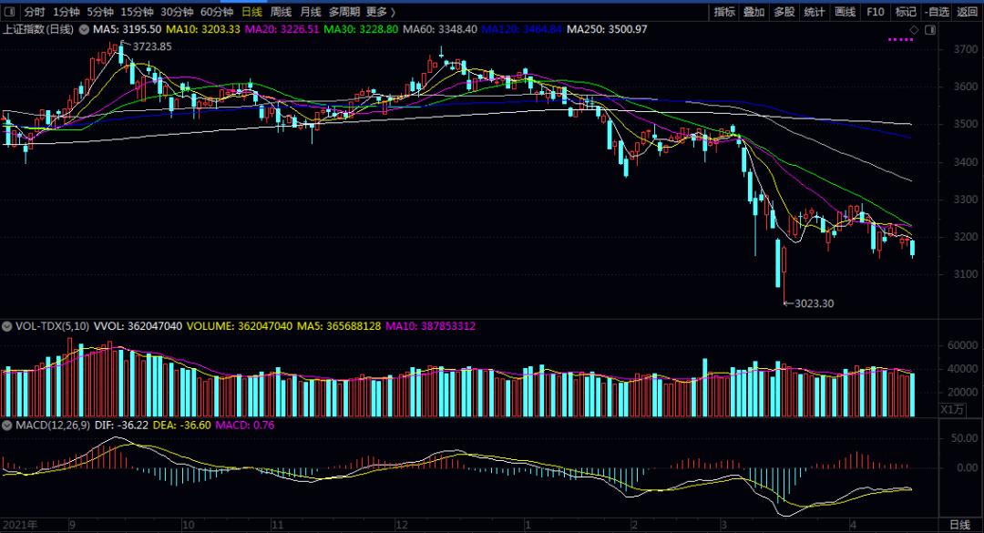Click MA120: 3464.84 value

(x=521, y=29)
